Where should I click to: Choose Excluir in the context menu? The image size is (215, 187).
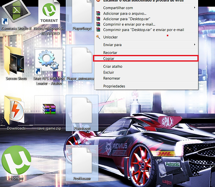146,72
